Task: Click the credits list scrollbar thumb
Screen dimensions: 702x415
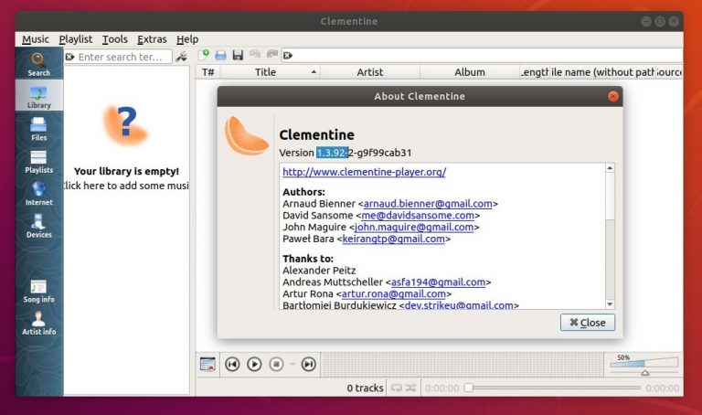Action: pyautogui.click(x=610, y=197)
